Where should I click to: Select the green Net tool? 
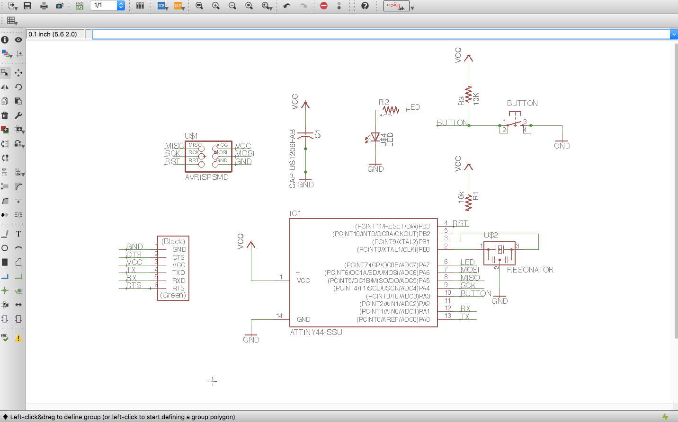[x=18, y=276]
